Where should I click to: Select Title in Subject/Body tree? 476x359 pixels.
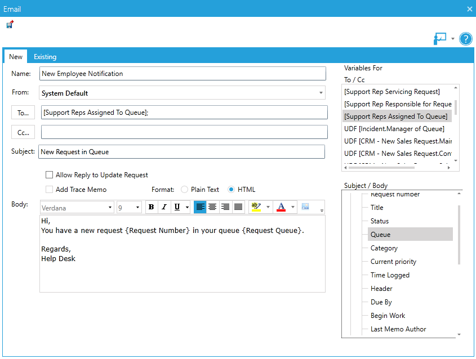377,208
